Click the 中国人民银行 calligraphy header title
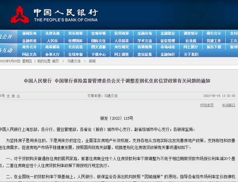 click(x=66, y=12)
